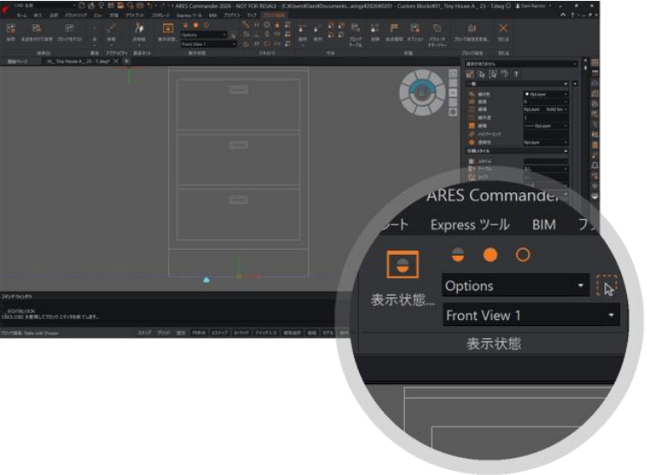Switch to the Tiny House drawing file tab
The image size is (647, 475).
(75, 61)
